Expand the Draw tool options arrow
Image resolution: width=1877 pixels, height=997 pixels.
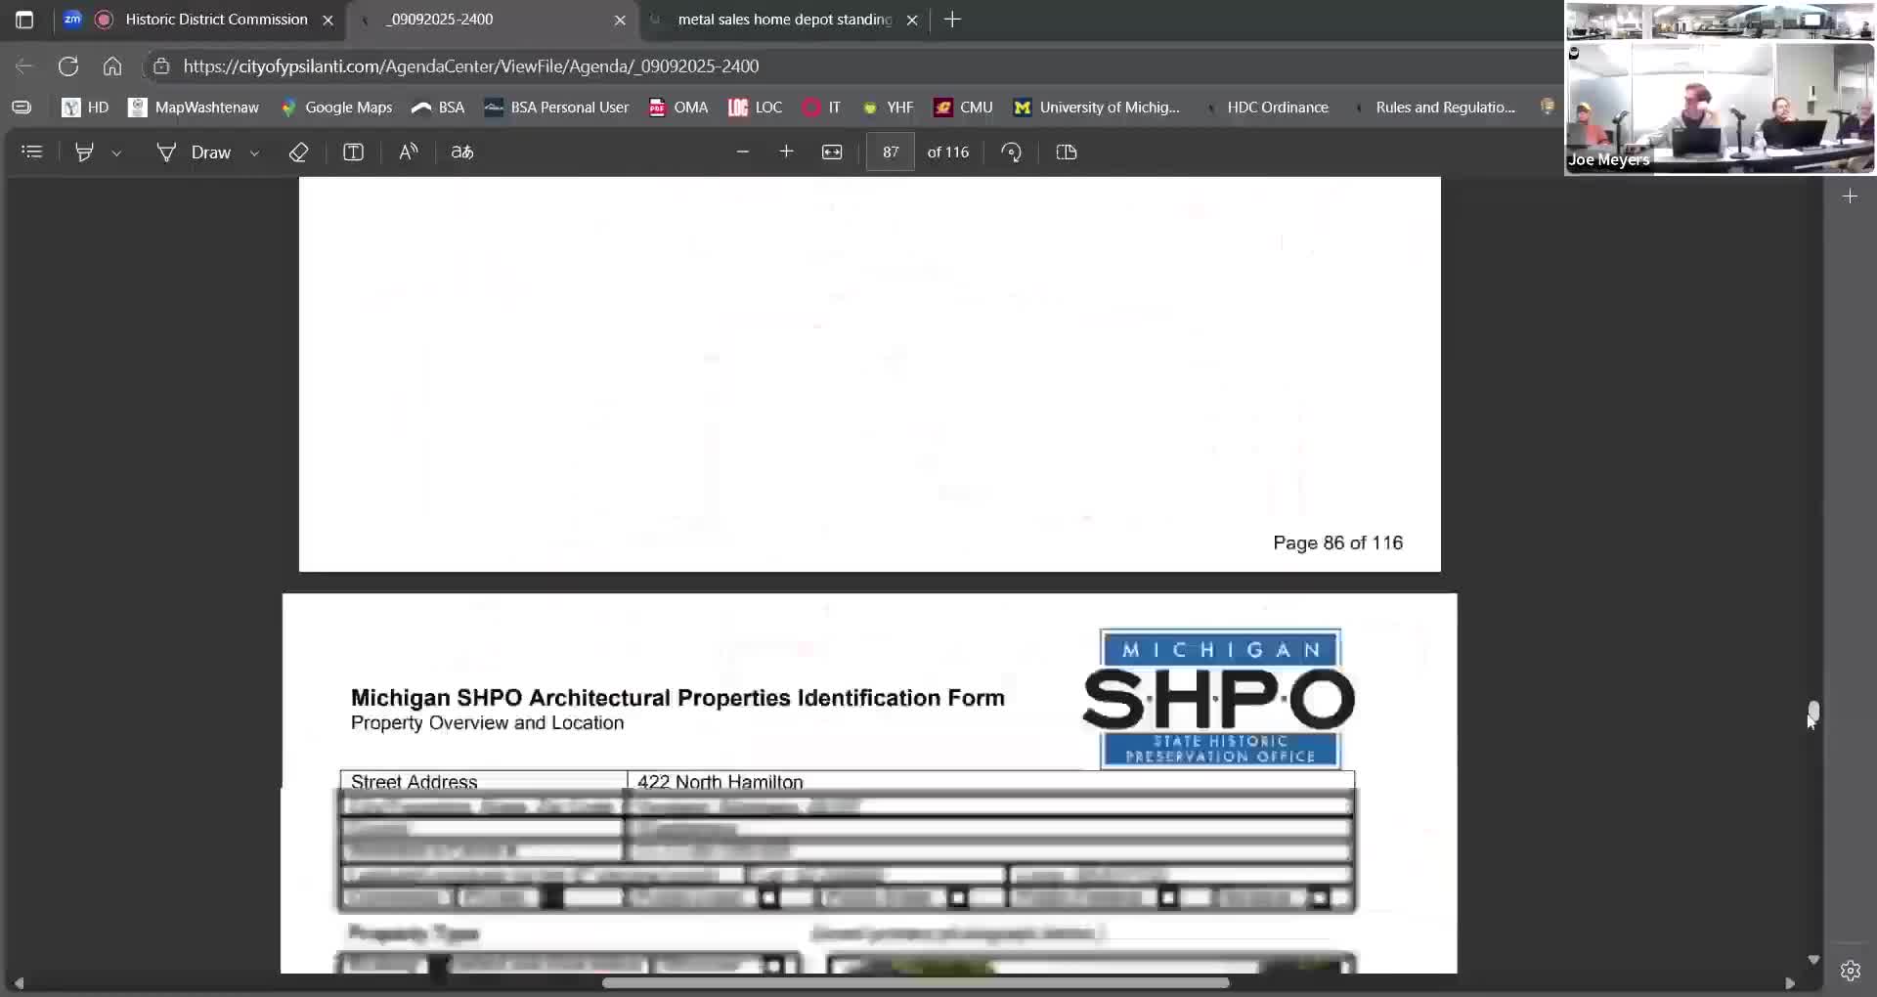coord(255,153)
